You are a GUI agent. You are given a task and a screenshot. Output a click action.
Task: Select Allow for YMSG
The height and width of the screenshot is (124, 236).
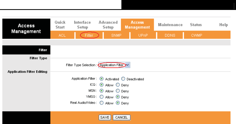[x=102, y=97]
